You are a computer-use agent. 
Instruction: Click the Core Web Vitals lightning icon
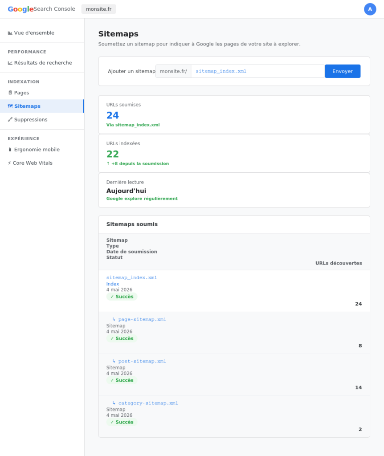click(9, 163)
